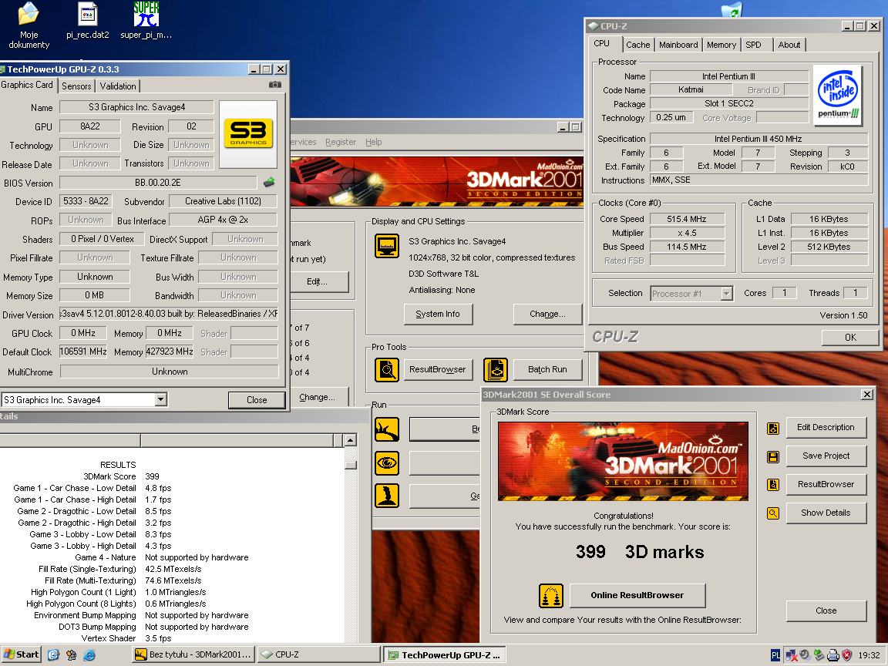Click the Core Speed 515.4 MHz value

(x=687, y=219)
